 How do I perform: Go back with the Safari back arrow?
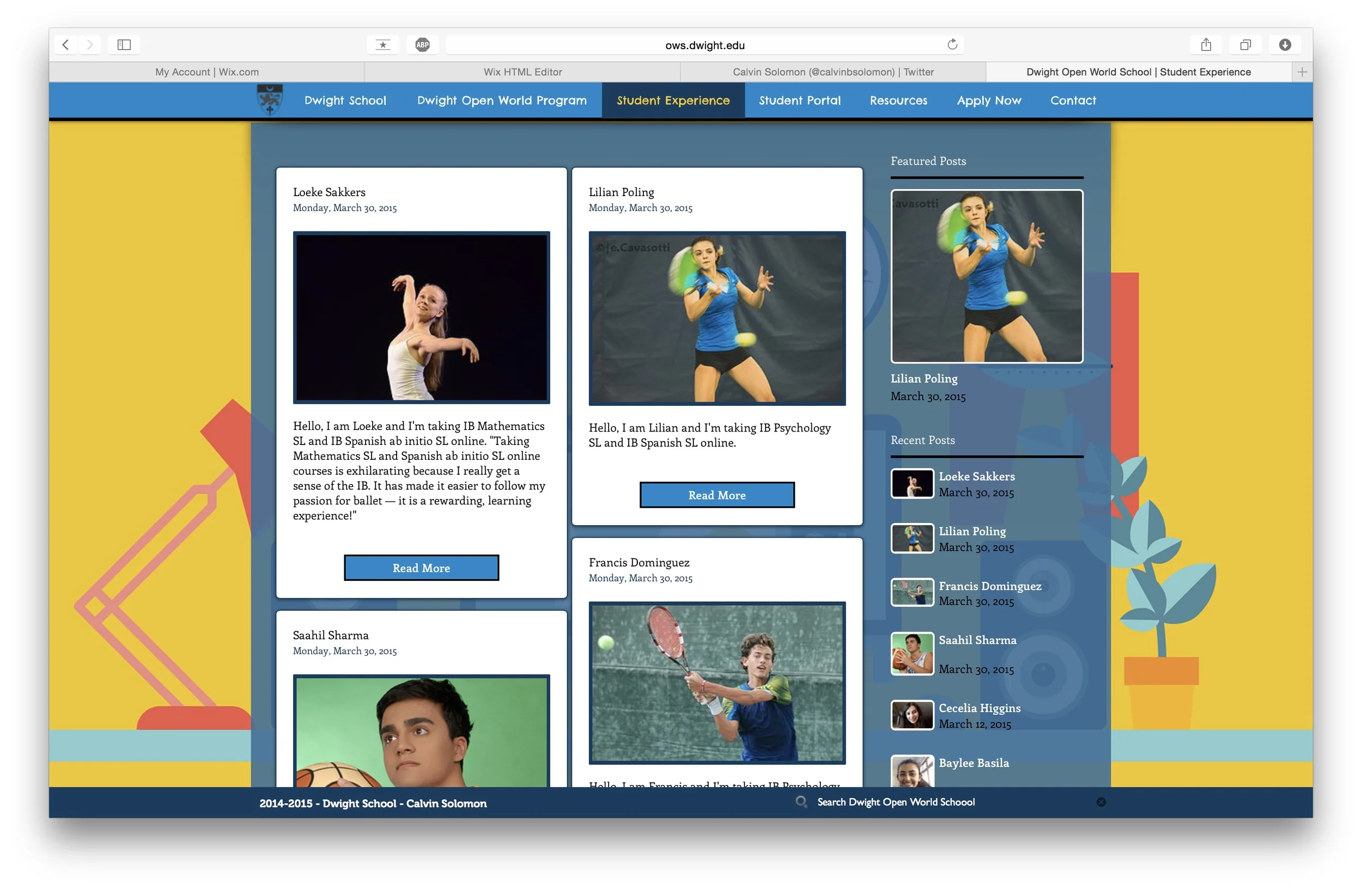click(x=66, y=45)
